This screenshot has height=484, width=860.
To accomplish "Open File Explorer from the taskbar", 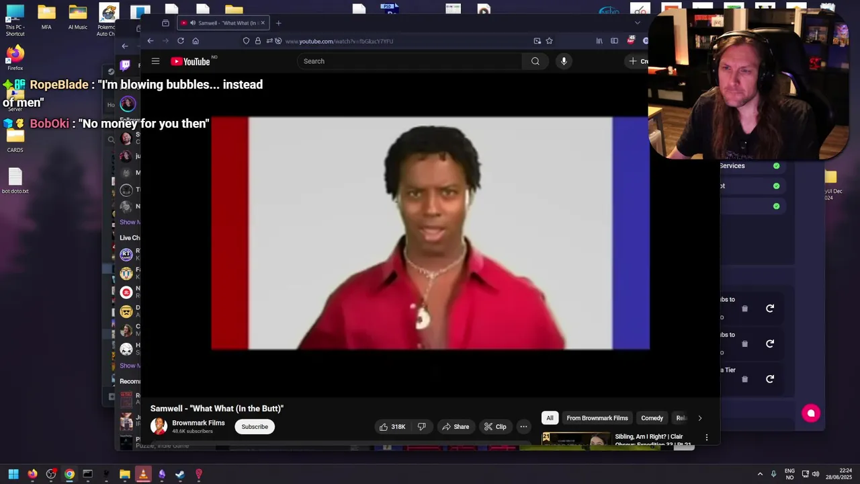I will click(124, 474).
